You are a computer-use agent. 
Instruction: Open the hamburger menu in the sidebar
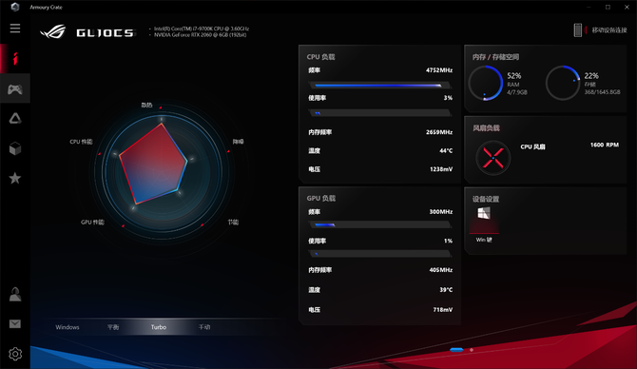(15, 29)
